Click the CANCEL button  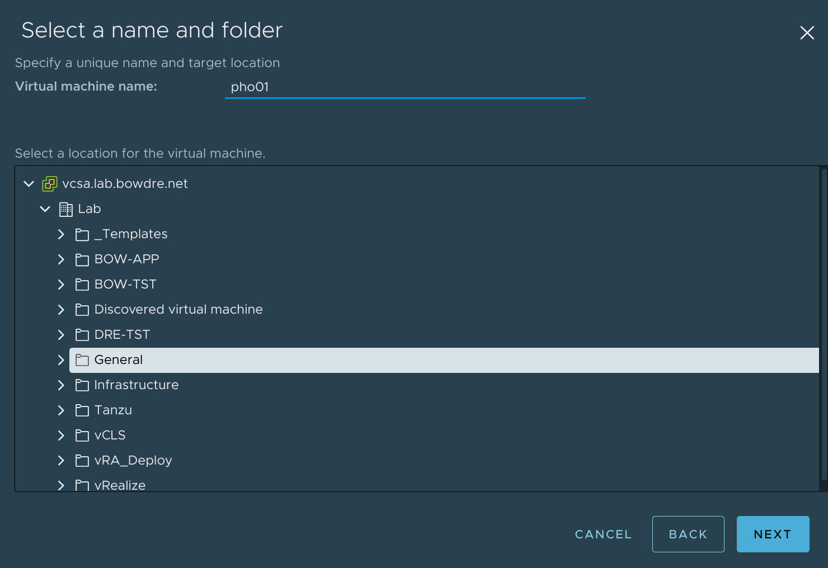pos(603,534)
